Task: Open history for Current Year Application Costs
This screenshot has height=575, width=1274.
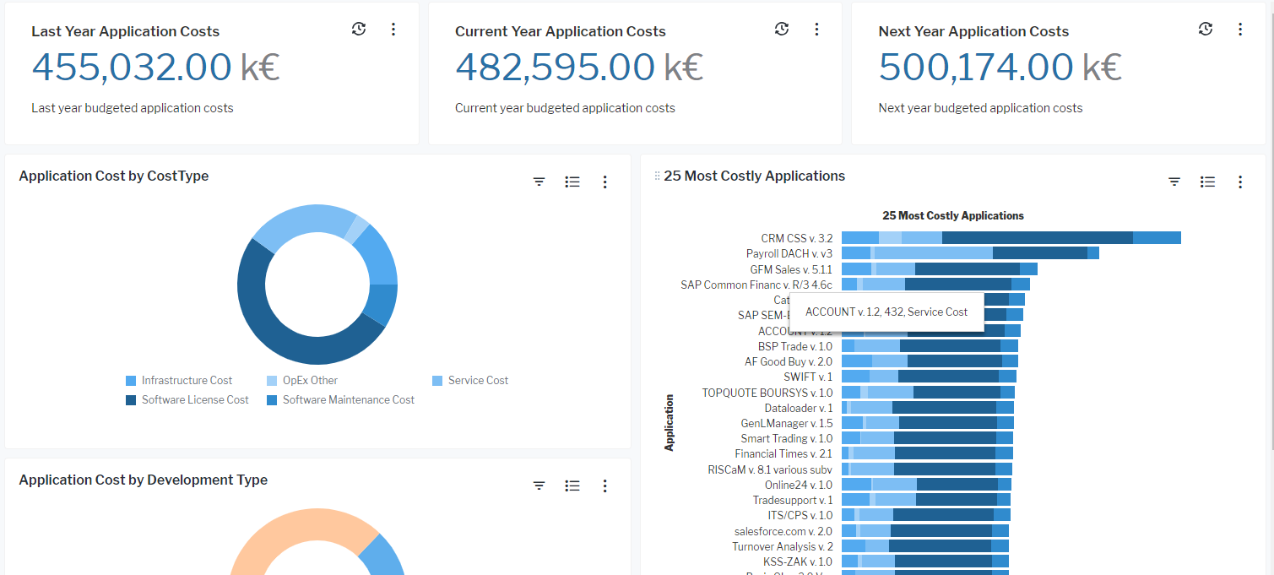Action: click(x=782, y=30)
